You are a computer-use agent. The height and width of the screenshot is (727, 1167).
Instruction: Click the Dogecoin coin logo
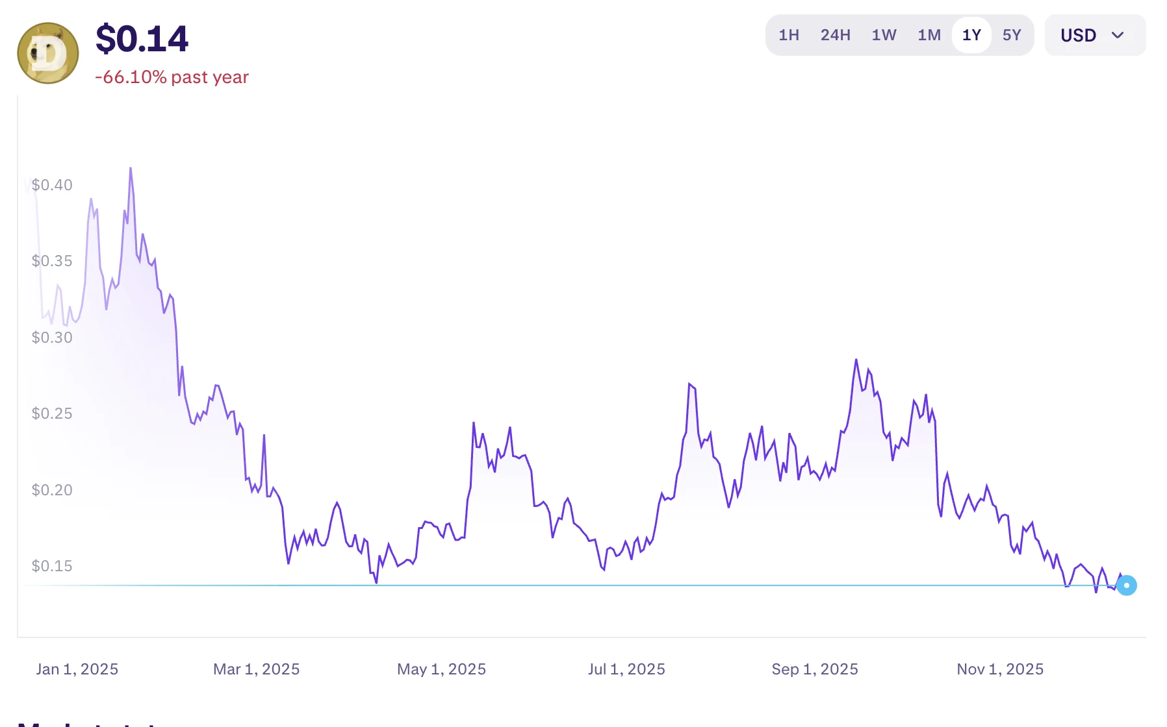[48, 53]
